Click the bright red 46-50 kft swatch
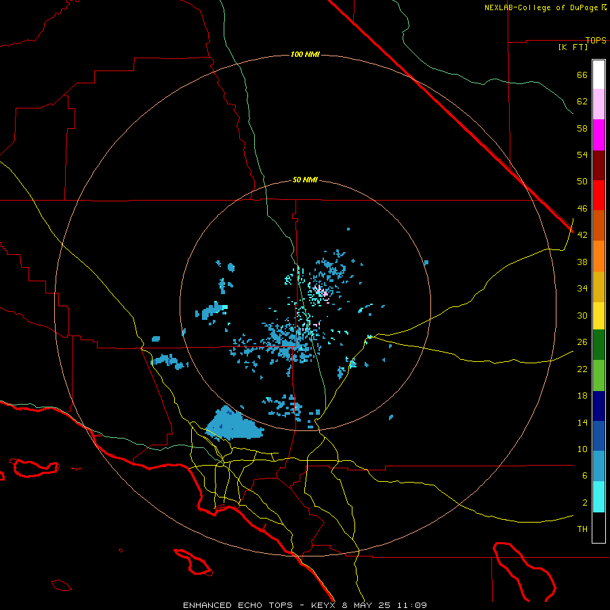The width and height of the screenshot is (610, 610). pos(598,195)
